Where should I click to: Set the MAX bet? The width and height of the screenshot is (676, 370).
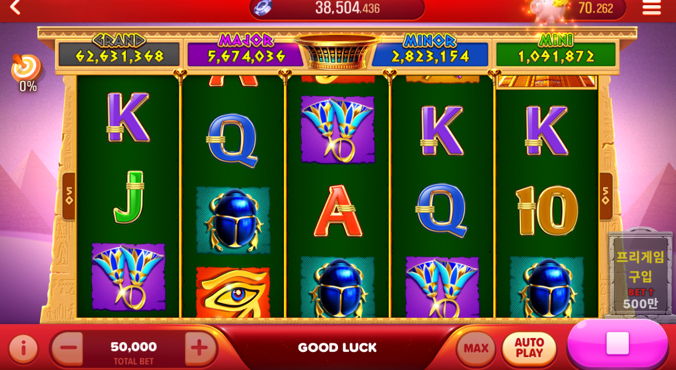pyautogui.click(x=476, y=348)
